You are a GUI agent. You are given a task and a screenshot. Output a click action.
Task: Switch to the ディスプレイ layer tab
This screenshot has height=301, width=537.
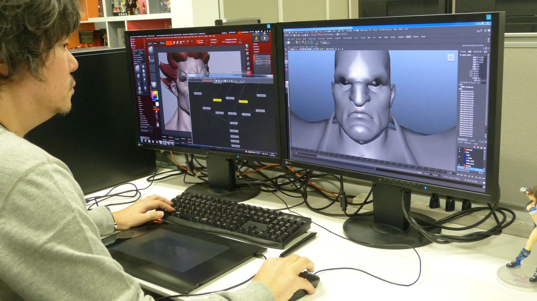[x=462, y=139]
